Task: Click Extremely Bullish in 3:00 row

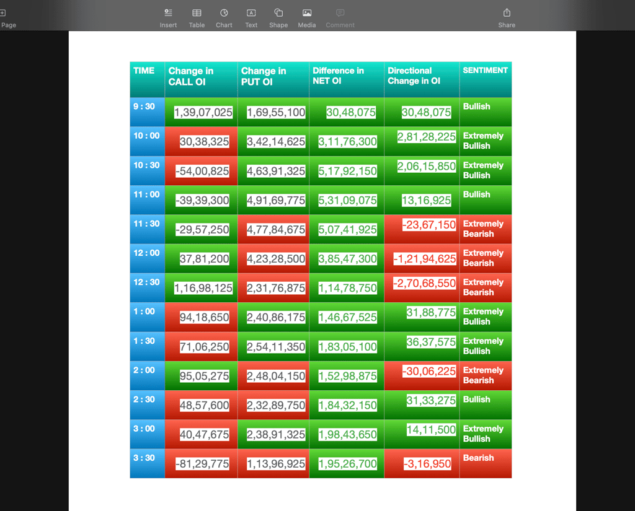Action: (x=483, y=434)
